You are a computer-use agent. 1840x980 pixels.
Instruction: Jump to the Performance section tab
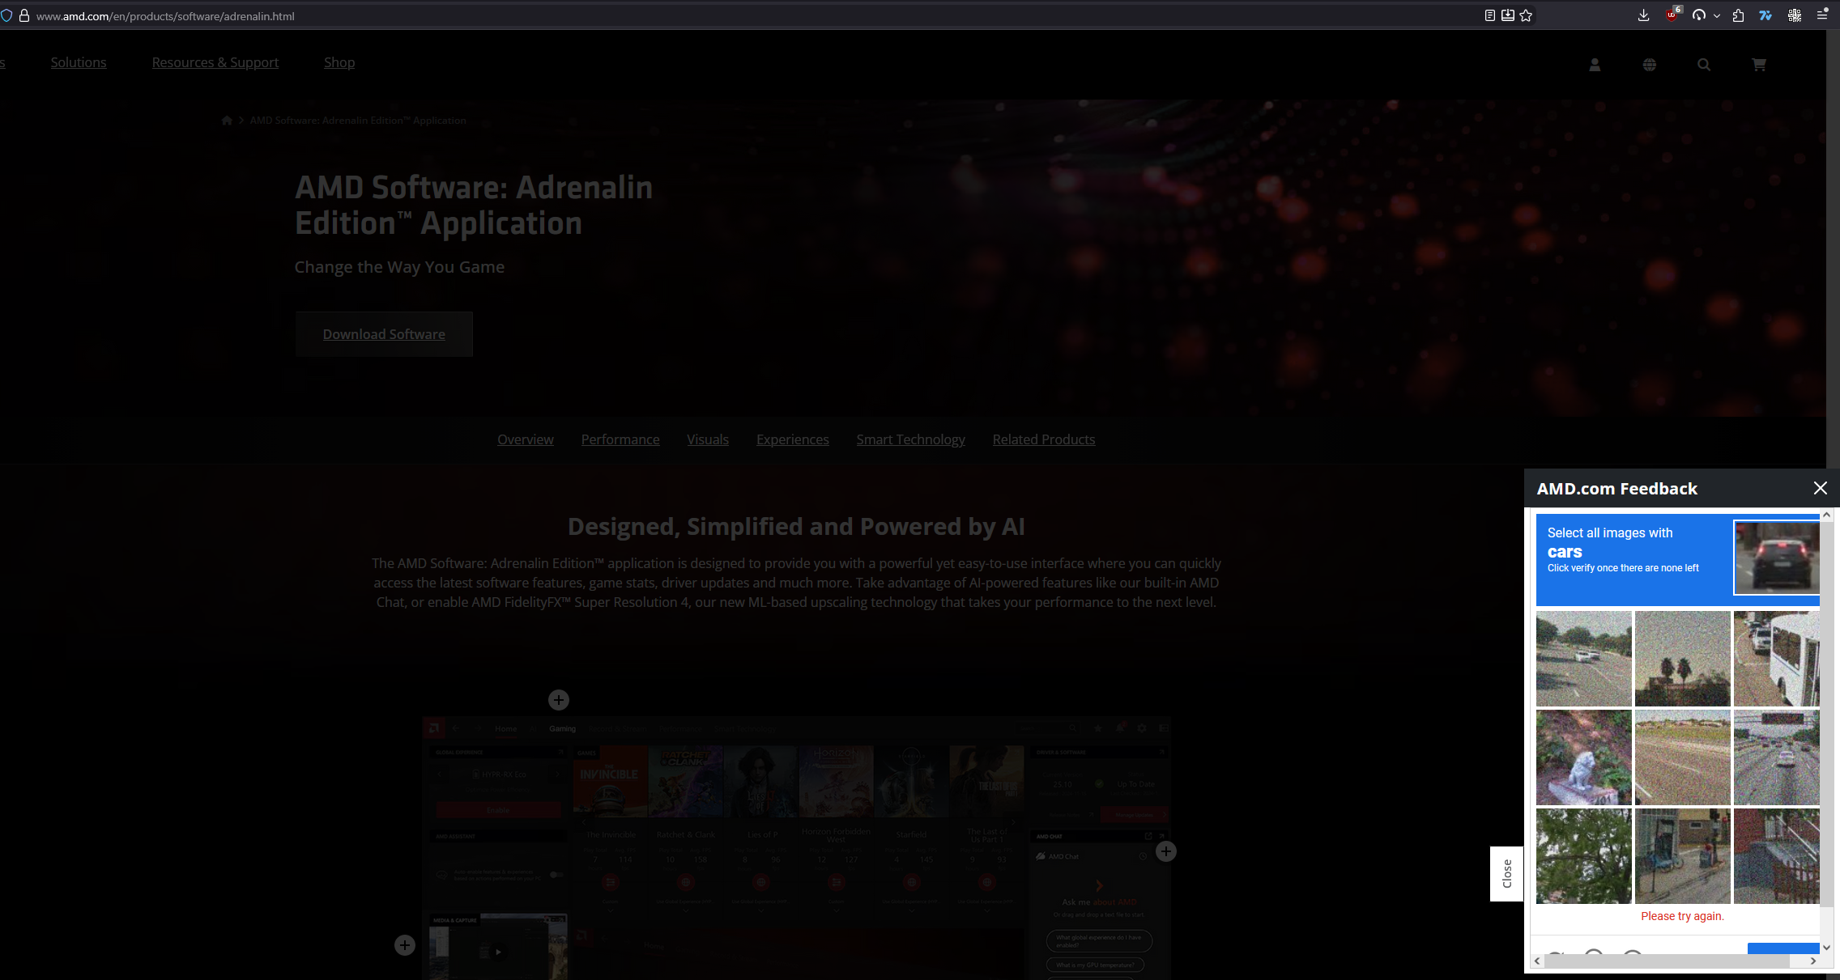tap(620, 439)
